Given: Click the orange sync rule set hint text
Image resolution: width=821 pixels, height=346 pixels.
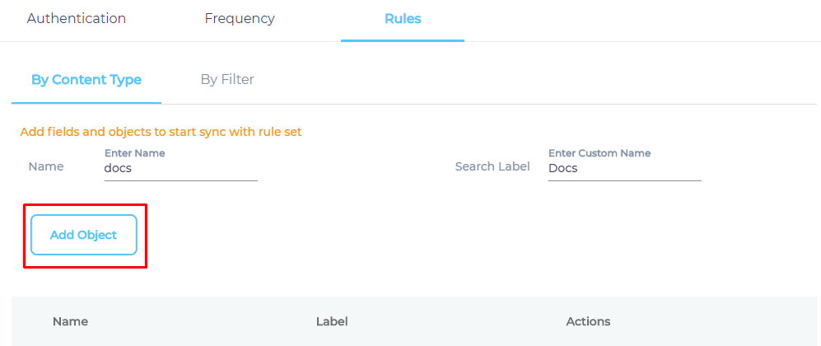Looking at the screenshot, I should (x=161, y=132).
